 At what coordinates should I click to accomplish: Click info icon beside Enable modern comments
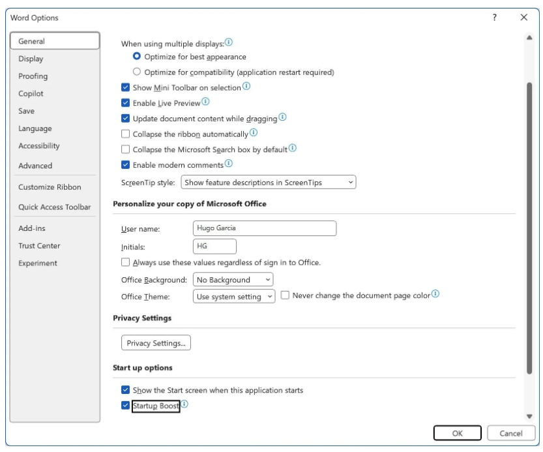[x=229, y=163]
